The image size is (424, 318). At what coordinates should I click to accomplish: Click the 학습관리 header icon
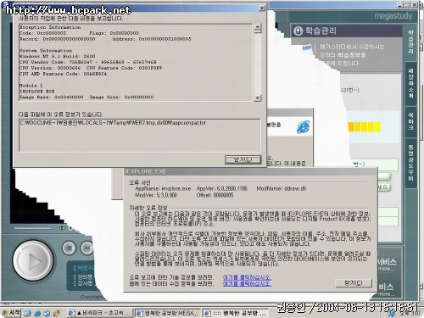(298, 31)
